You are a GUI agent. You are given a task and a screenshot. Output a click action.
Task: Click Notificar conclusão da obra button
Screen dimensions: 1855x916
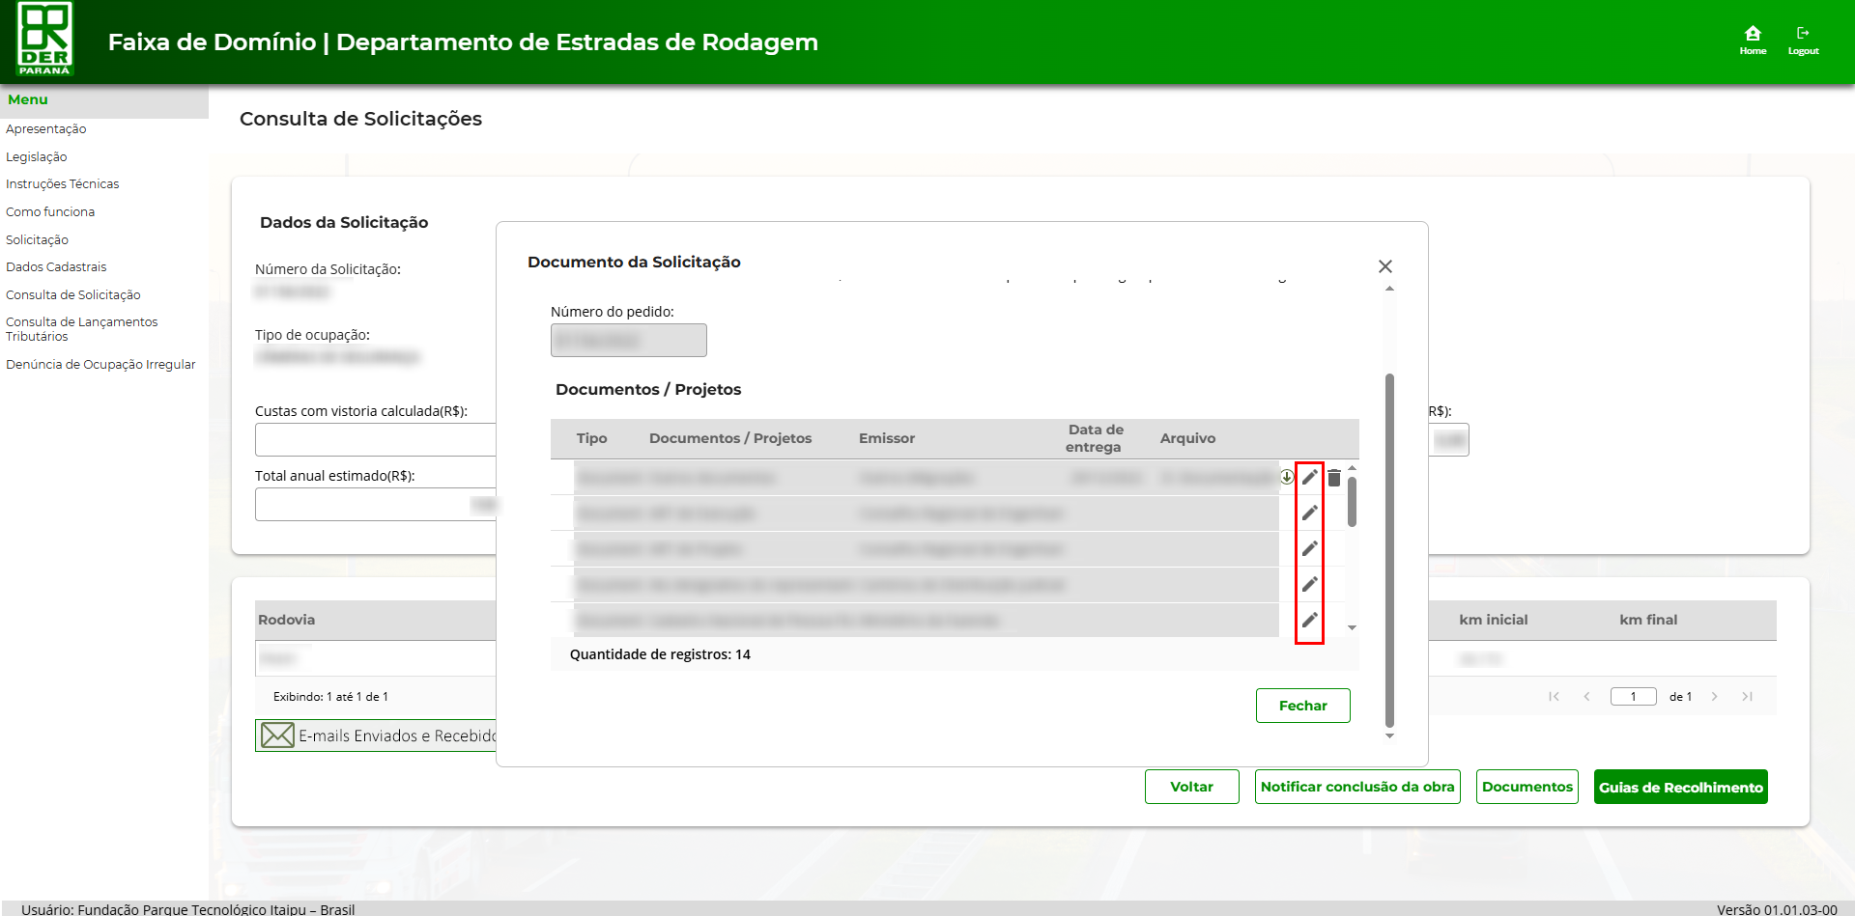click(1357, 787)
